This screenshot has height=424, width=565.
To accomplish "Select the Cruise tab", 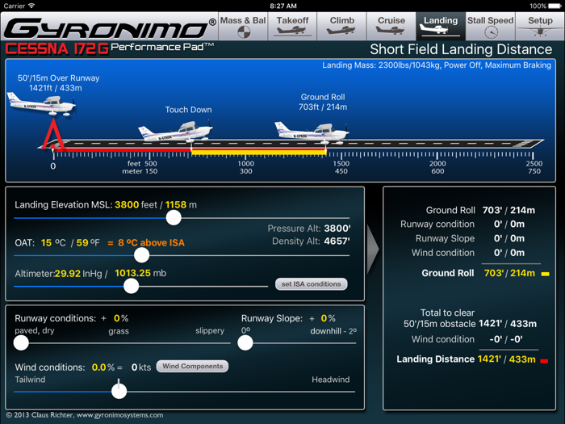I will 391,26.
